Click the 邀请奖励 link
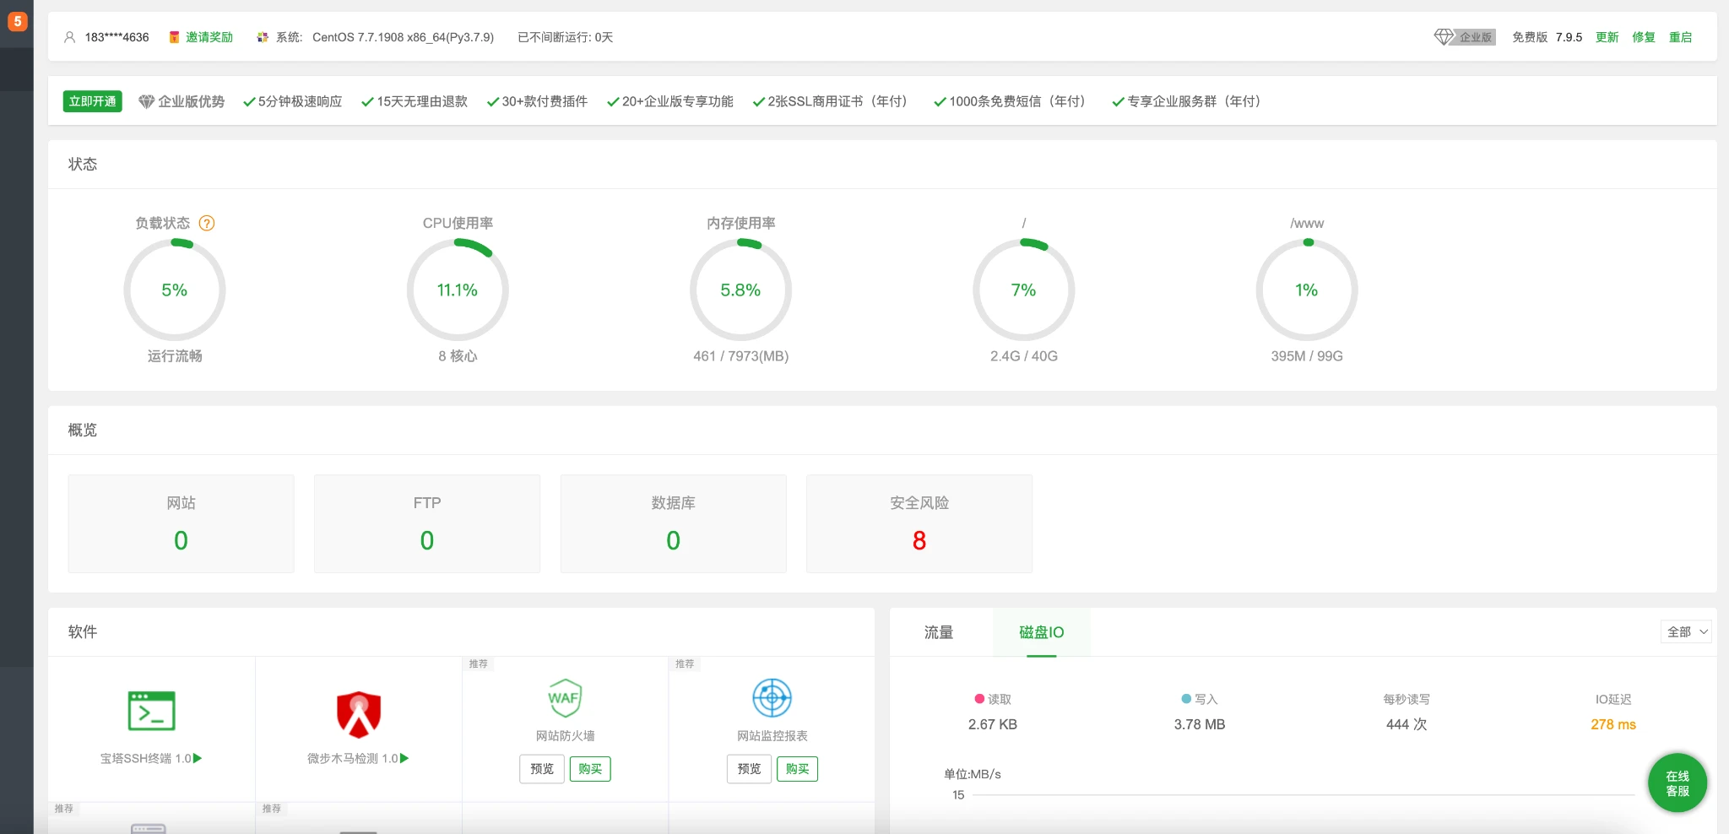 [x=209, y=37]
